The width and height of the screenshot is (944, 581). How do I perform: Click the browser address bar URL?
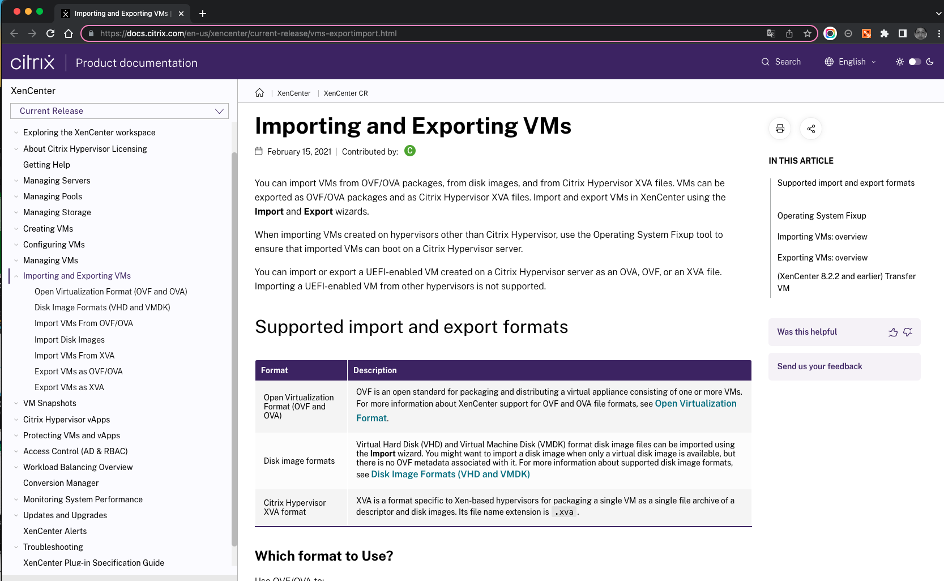point(248,33)
